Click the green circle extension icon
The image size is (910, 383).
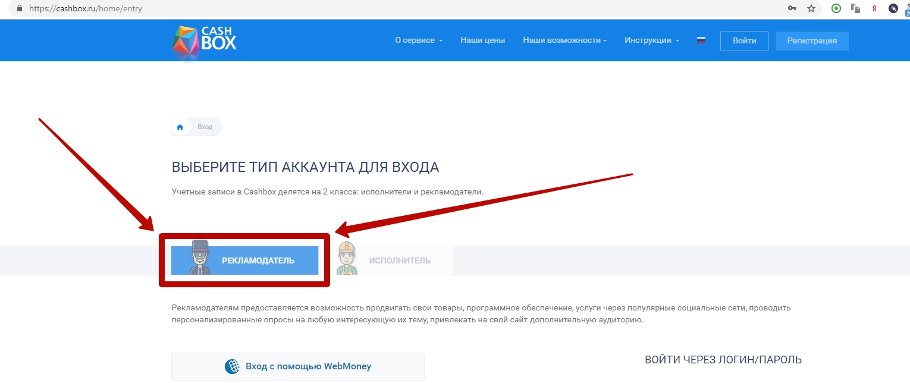click(836, 8)
